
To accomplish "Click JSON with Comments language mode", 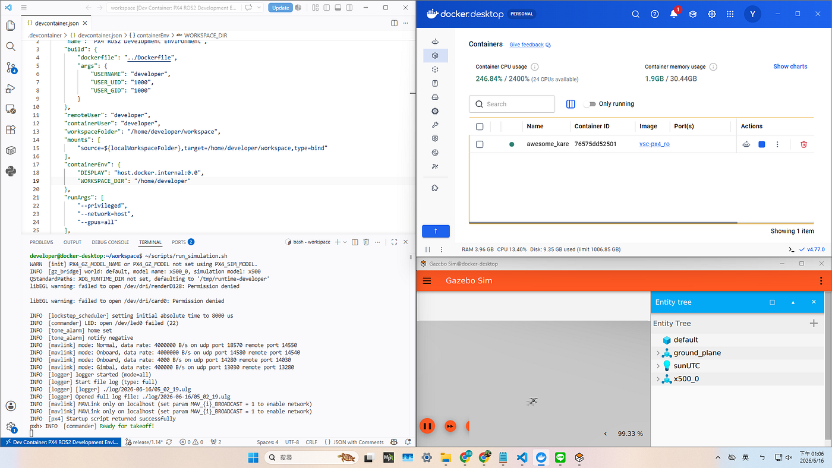I will point(354,442).
